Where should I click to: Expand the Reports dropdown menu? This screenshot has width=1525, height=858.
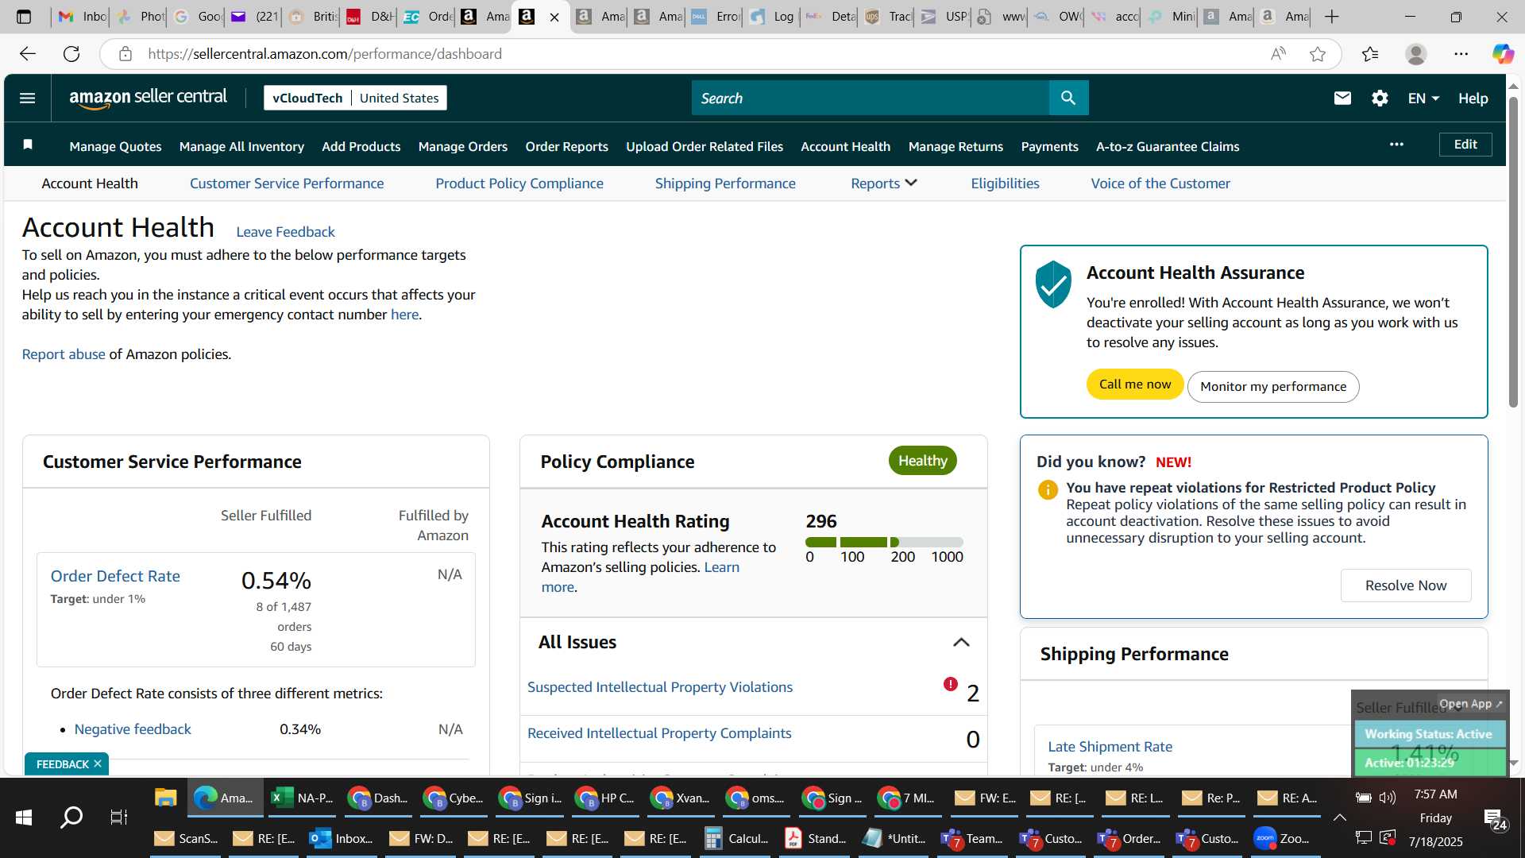(x=883, y=183)
